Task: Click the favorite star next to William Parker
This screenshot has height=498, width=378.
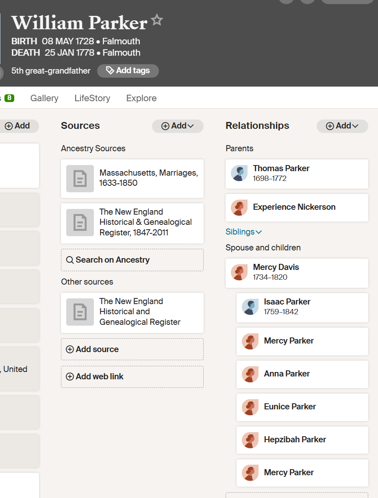Action: [157, 20]
